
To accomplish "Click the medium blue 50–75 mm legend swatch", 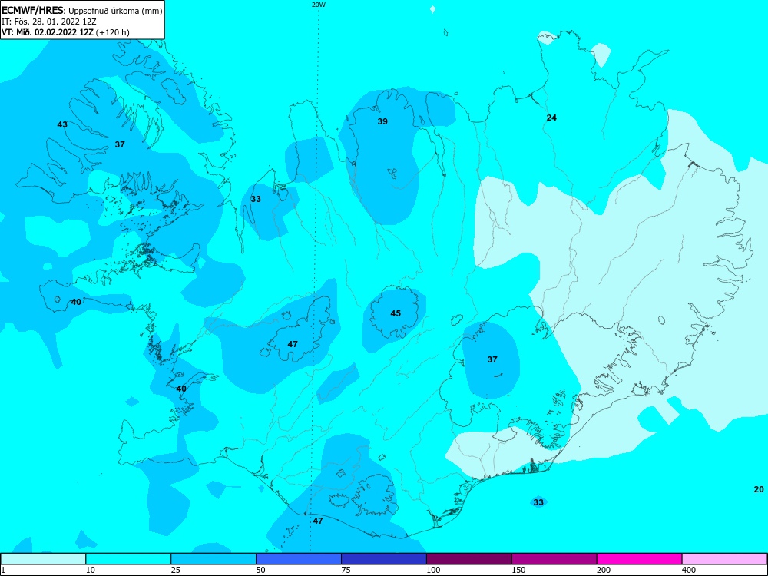I will pyautogui.click(x=299, y=559).
